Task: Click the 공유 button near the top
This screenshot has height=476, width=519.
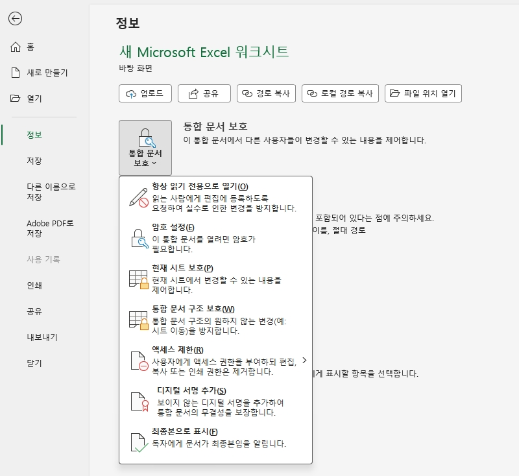Action: (204, 93)
